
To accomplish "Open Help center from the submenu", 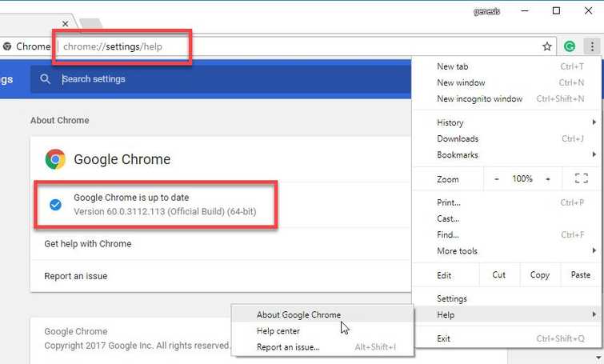I will (278, 331).
